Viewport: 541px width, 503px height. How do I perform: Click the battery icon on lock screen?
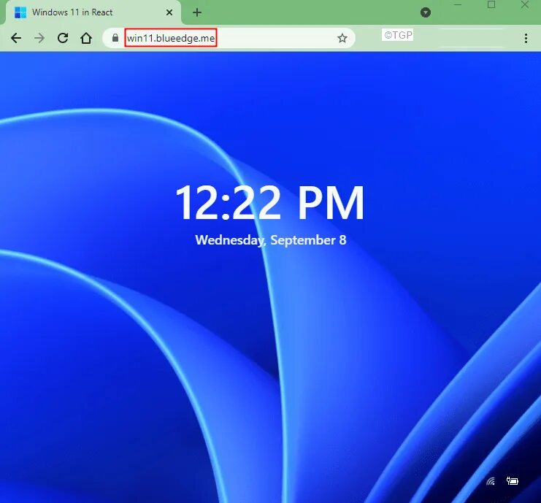tap(513, 481)
